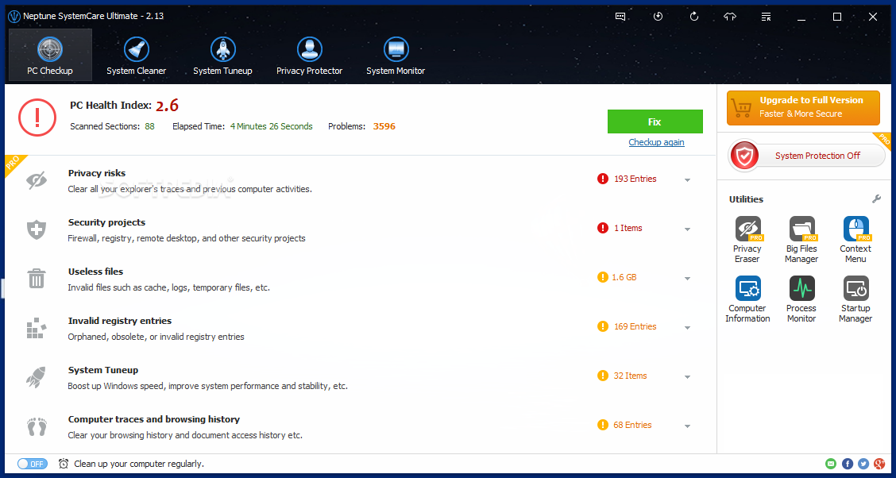896x478 pixels.
Task: Click the alarm clock schedule icon
Action: point(64,464)
